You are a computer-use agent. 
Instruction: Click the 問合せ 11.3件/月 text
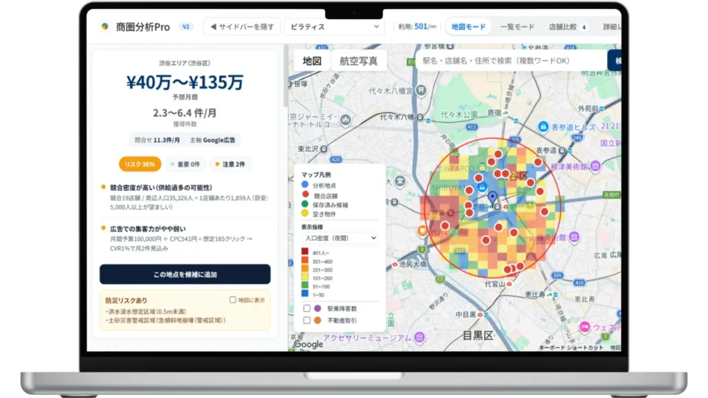point(157,140)
